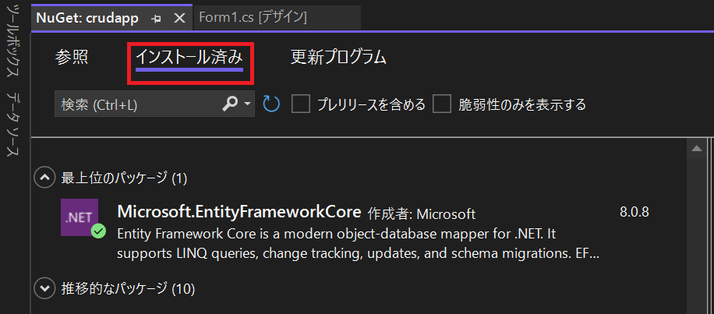Click the purple .NET package icon
The image size is (714, 314).
[80, 217]
